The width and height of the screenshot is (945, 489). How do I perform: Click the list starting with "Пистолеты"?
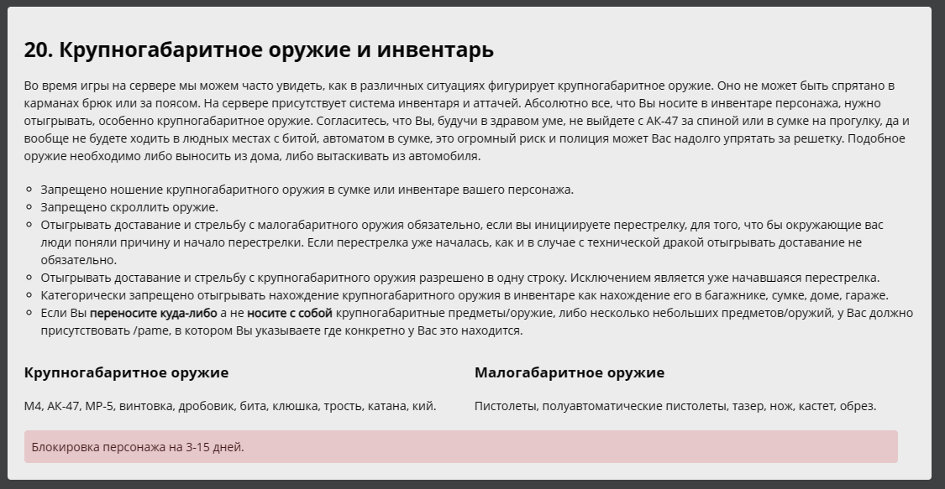coord(675,406)
